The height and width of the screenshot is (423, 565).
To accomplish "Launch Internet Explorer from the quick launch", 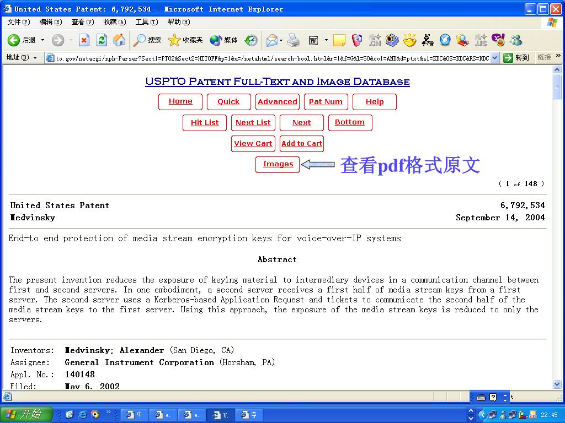I will (x=83, y=415).
